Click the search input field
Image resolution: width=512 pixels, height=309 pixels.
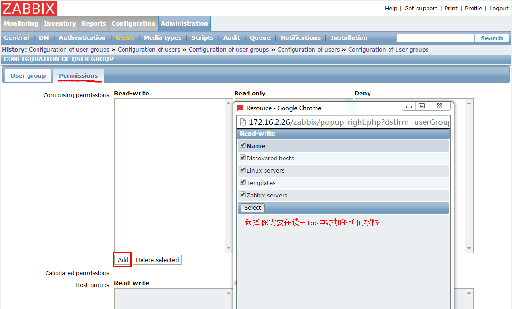435,38
